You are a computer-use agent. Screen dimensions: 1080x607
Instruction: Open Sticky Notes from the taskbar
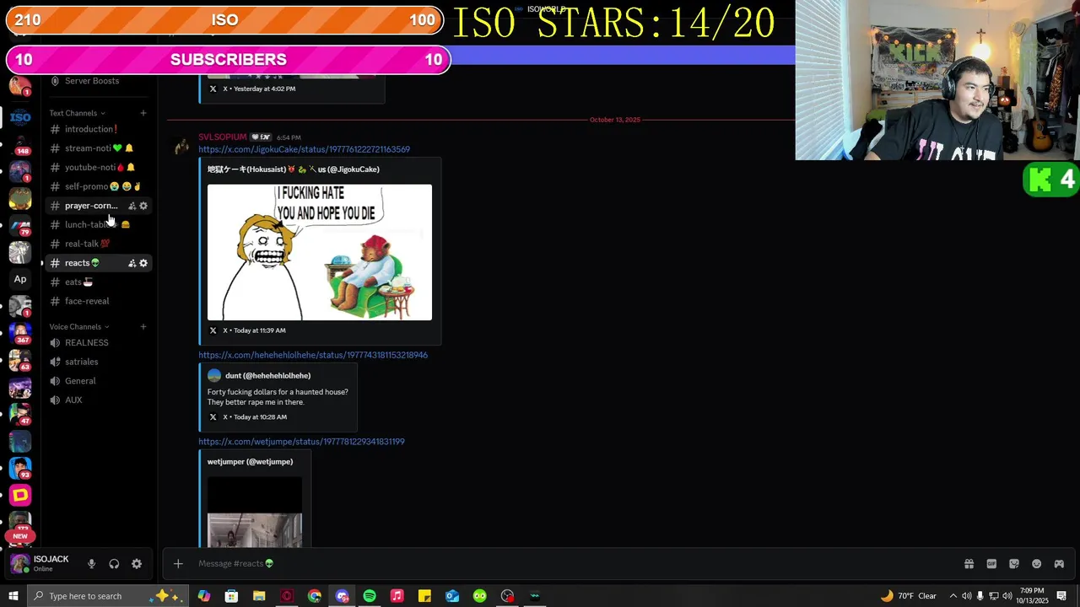tap(424, 596)
